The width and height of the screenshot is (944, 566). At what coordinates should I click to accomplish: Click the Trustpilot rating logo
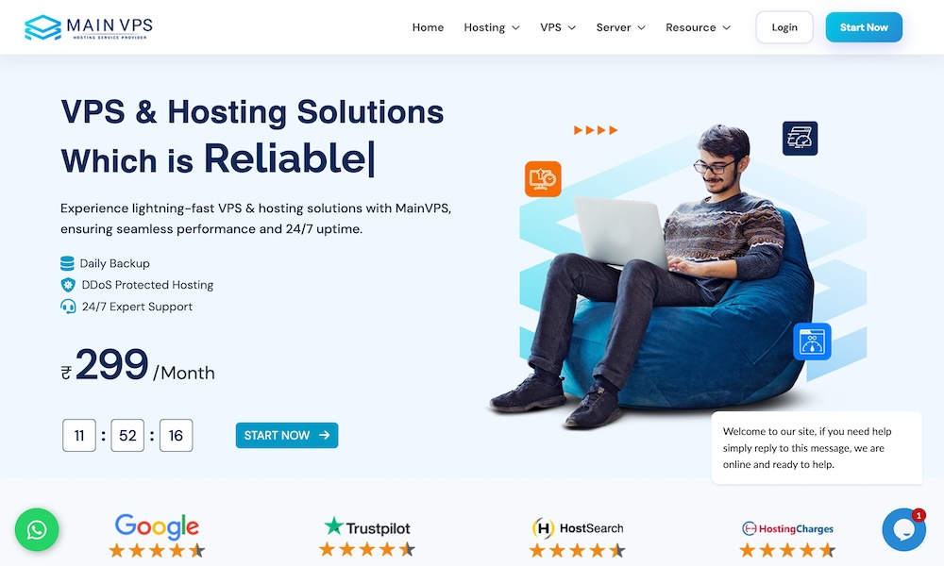[367, 527]
